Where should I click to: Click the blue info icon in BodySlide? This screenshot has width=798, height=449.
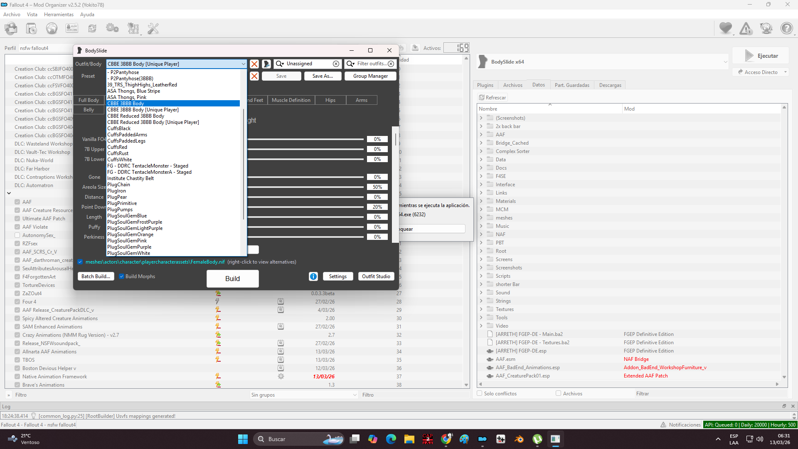(313, 276)
